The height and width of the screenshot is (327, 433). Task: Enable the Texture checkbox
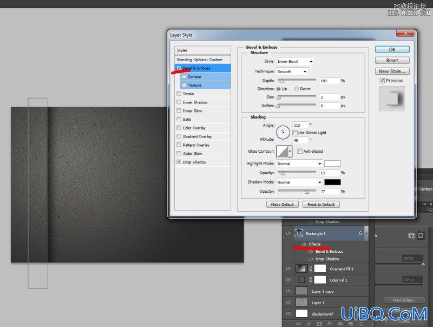coord(184,85)
